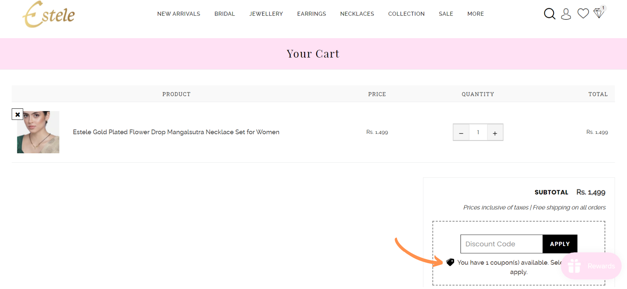The height and width of the screenshot is (289, 627).
Task: Open the wishlist heart icon
Action: tap(583, 13)
